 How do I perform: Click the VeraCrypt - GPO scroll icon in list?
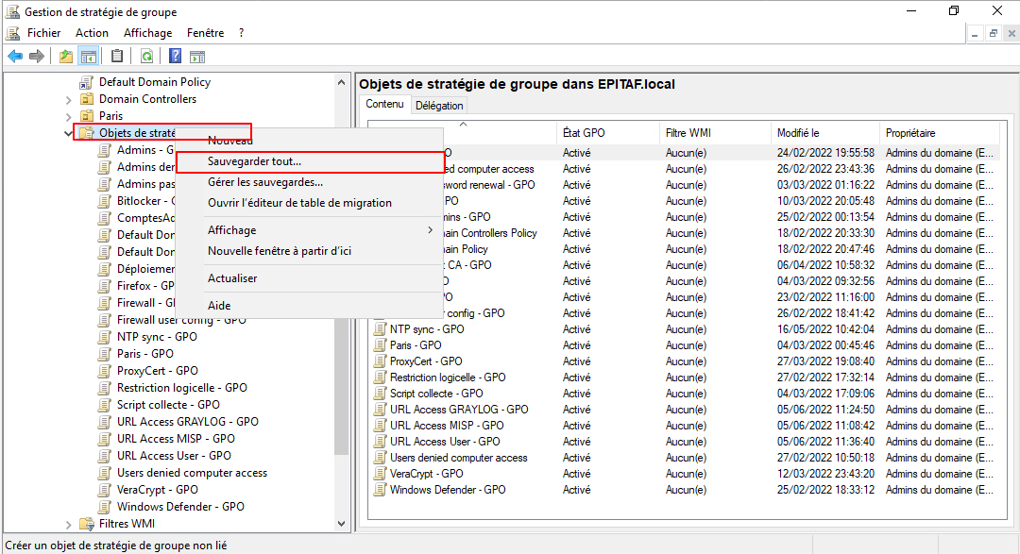[x=381, y=474]
